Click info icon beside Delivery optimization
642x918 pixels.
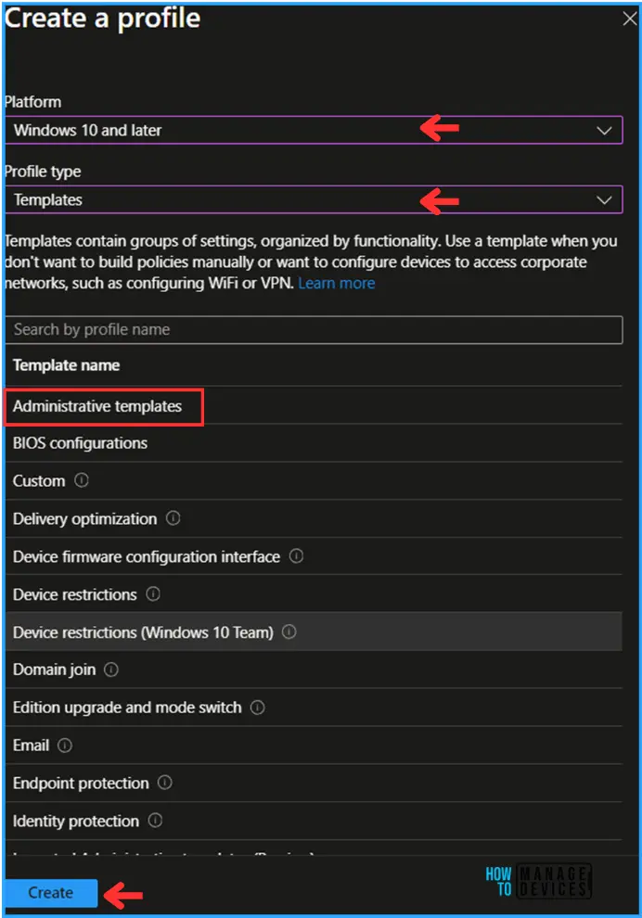pos(173,519)
